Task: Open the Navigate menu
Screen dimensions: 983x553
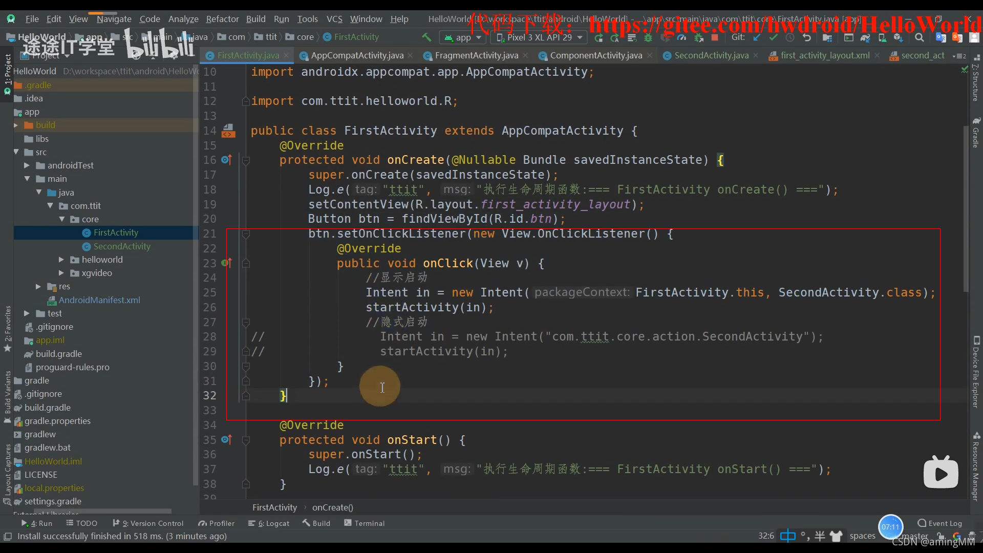Action: (114, 19)
